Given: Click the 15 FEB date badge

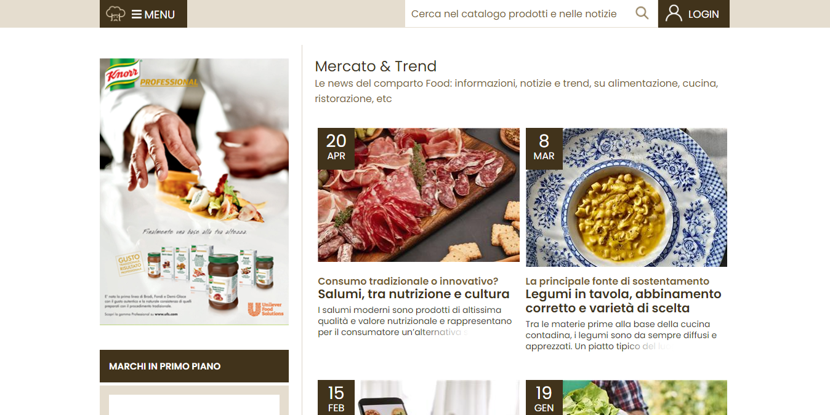Looking at the screenshot, I should click(x=336, y=397).
